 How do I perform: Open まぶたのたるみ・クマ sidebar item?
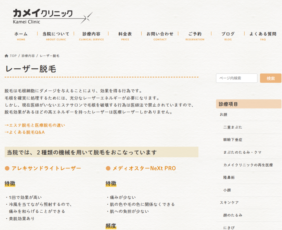coord(242,152)
